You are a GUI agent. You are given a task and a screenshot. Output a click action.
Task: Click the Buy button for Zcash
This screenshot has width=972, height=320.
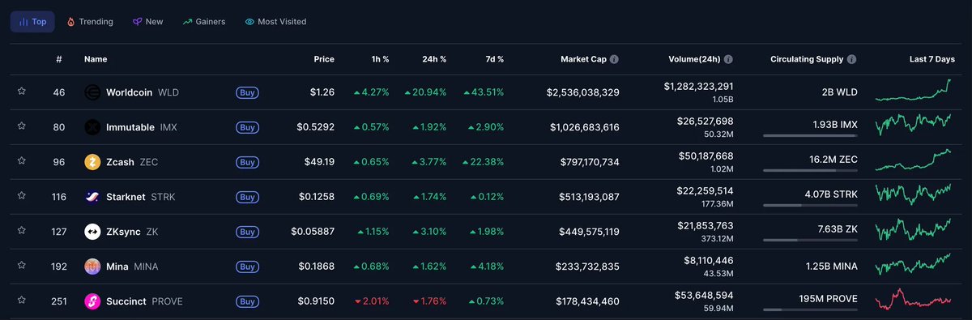248,162
